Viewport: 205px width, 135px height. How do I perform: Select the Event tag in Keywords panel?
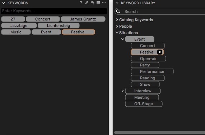[46, 32]
